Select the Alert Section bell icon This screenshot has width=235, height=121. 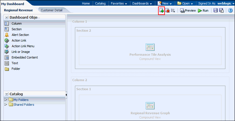tap(7, 35)
